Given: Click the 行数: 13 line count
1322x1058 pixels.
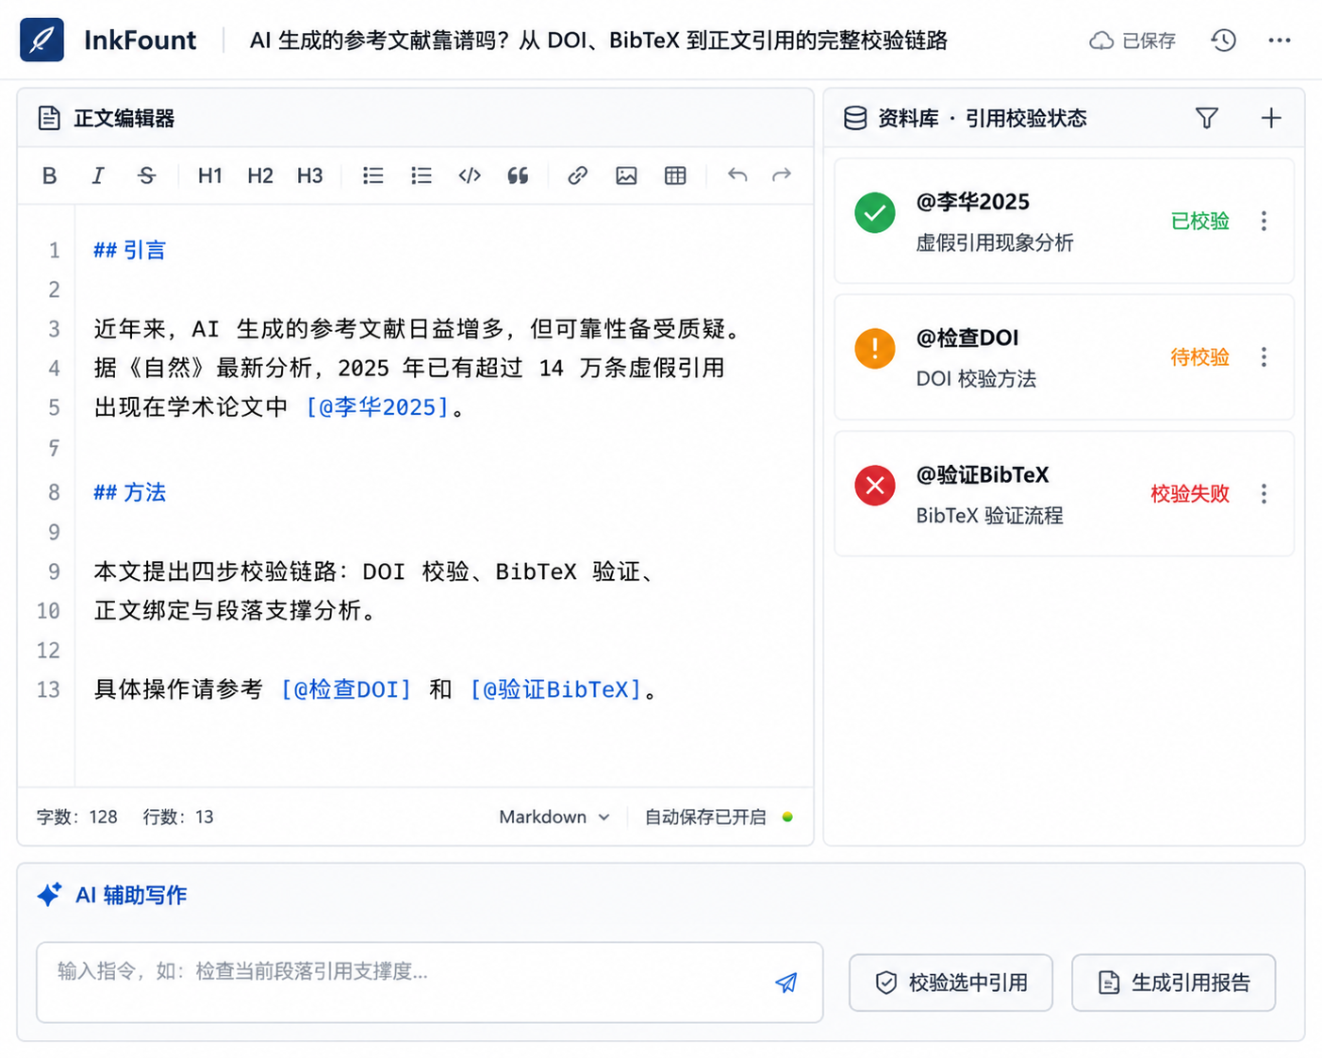Looking at the screenshot, I should [178, 817].
